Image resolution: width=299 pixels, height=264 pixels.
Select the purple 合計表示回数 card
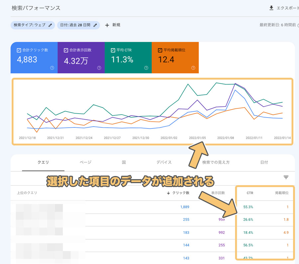tap(81, 57)
